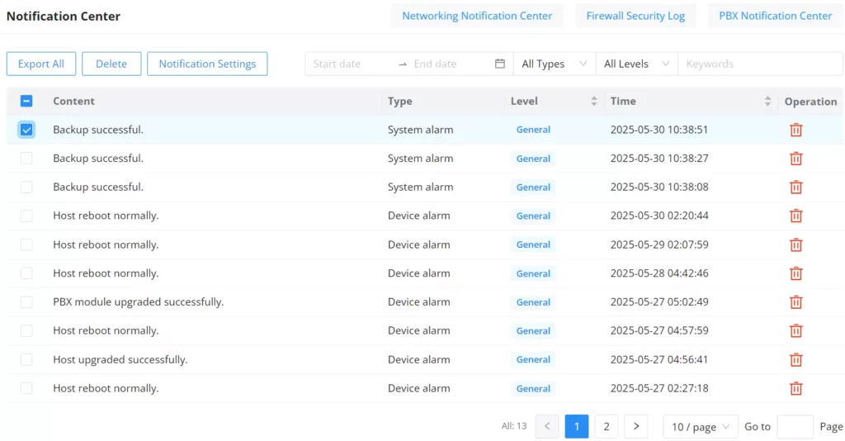Viewport: 845px width, 441px height.
Task: Click trash icon for the 10:38:27 notification
Action: click(x=796, y=159)
